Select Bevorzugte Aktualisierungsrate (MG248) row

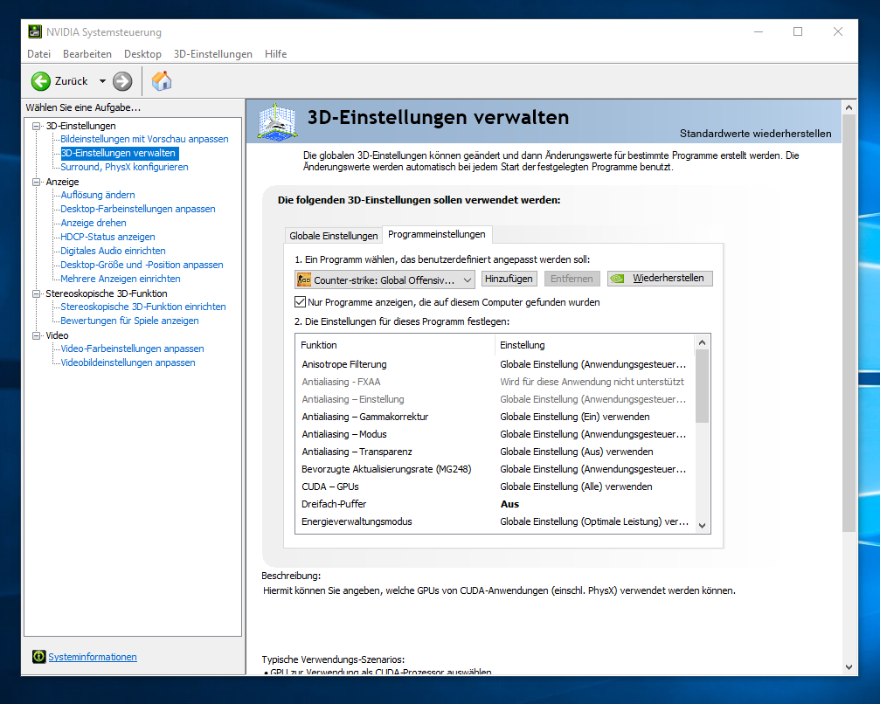point(495,469)
